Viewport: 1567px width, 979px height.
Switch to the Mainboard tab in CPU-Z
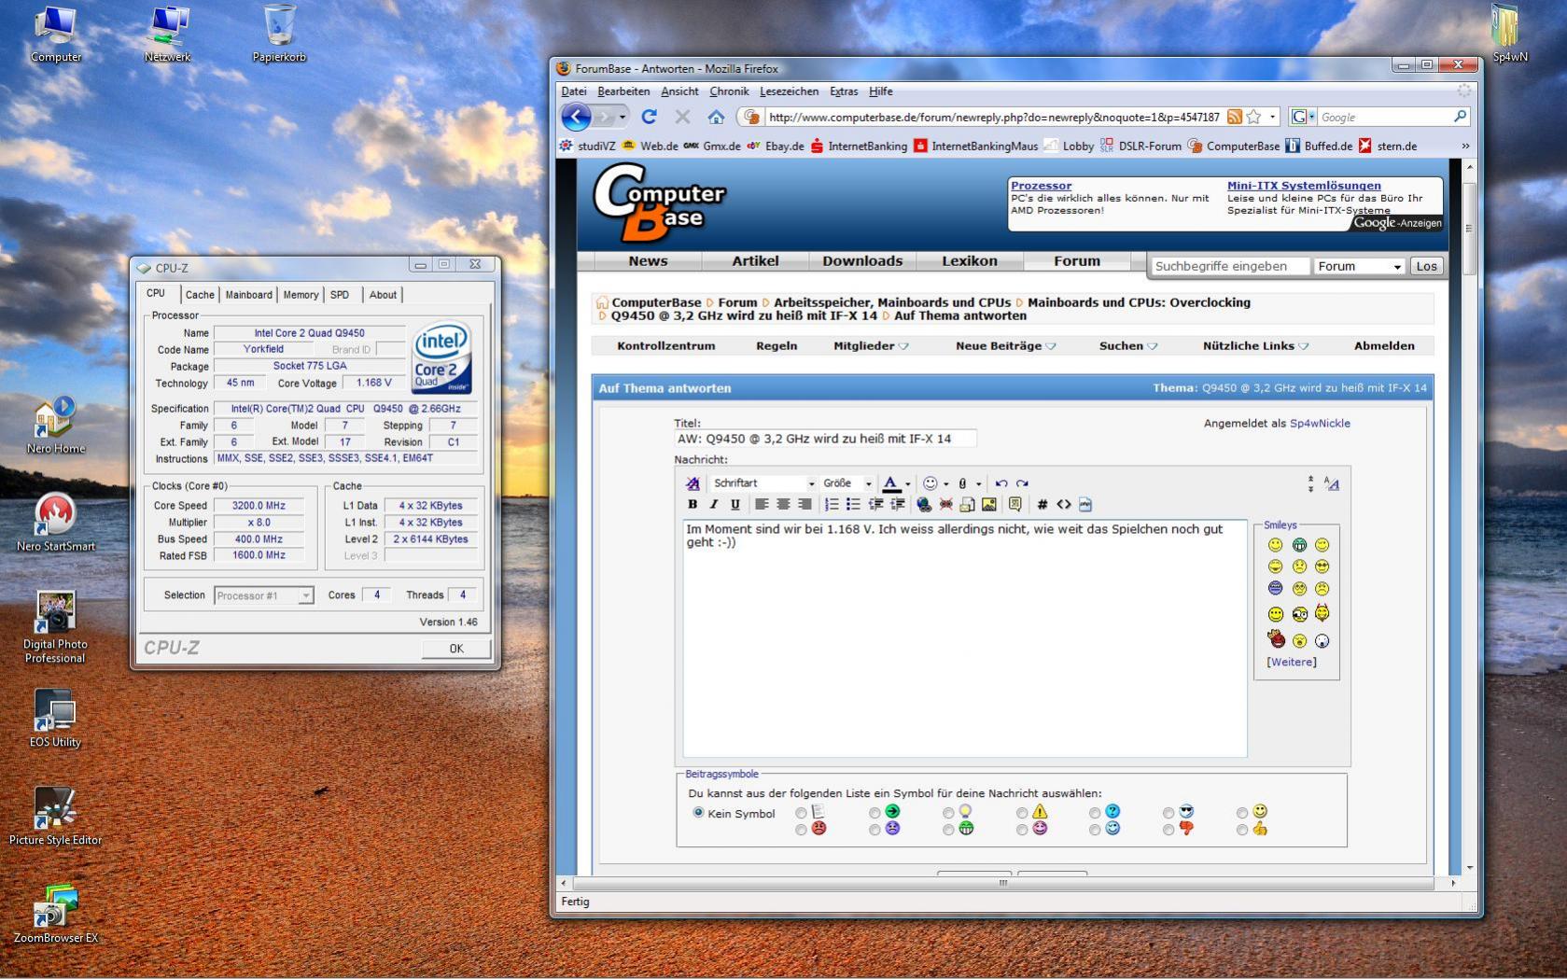point(248,295)
